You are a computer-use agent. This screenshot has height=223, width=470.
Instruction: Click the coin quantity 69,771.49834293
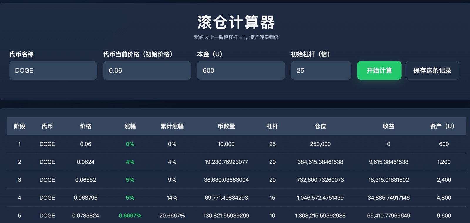coord(226,198)
